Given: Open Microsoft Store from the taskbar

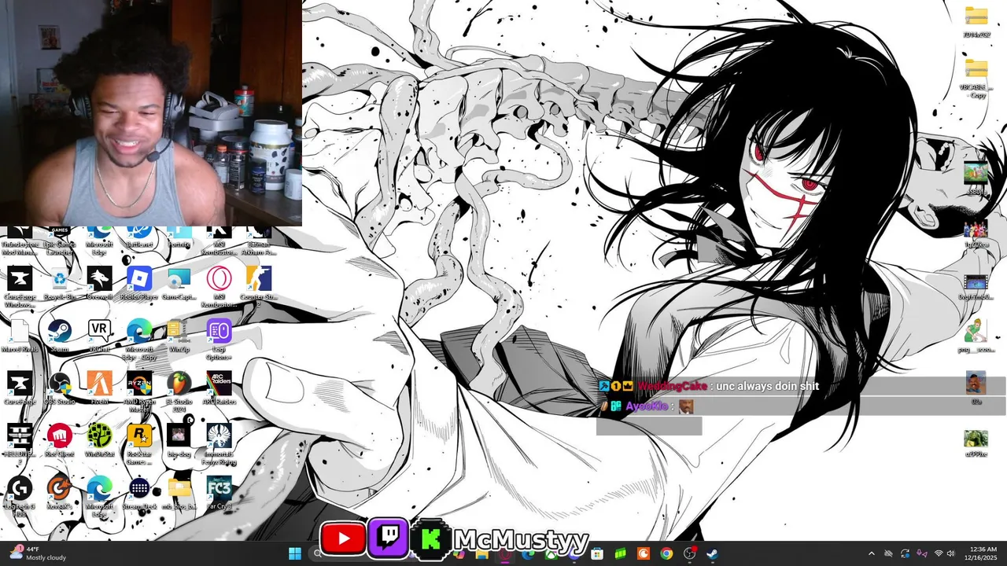Looking at the screenshot, I should click(x=597, y=553).
